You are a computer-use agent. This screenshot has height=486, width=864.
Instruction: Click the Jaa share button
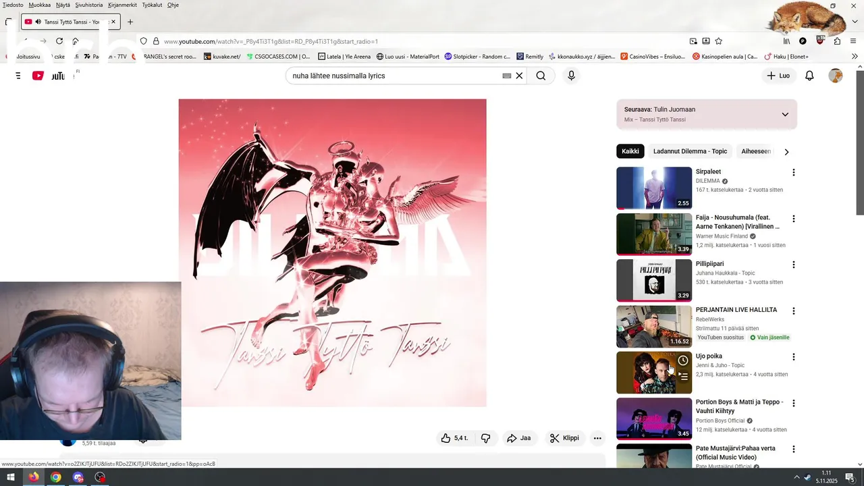click(518, 438)
